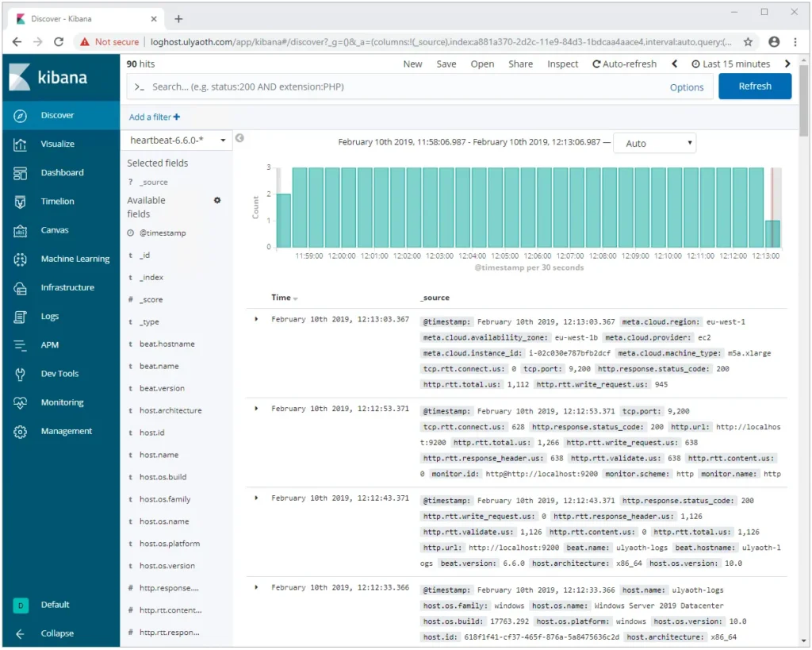Screen dimensions: 812x650
Task: Click the Monitoring heartbeat icon
Action: [21, 403]
